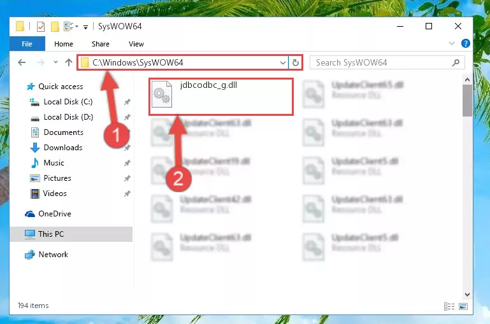The height and width of the screenshot is (324, 490).
Task: Open Documents in the sidebar
Action: coord(64,132)
